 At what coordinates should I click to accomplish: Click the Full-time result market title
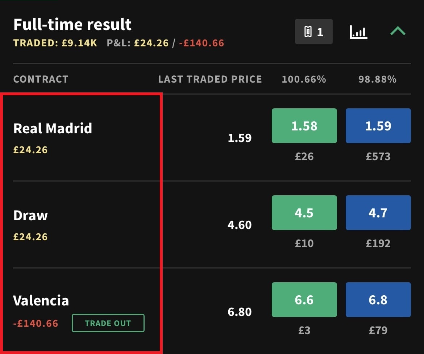tap(72, 24)
